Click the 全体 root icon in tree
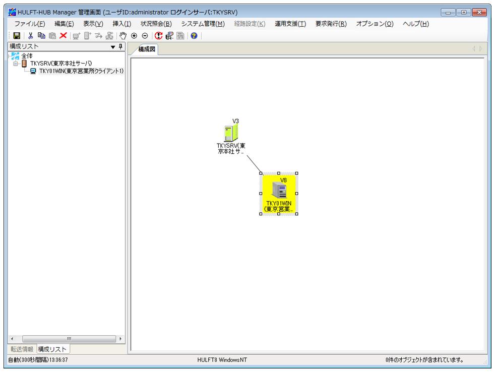 click(x=15, y=56)
